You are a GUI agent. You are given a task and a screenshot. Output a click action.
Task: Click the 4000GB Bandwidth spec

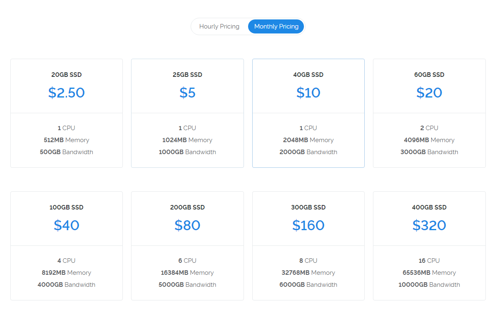point(67,285)
